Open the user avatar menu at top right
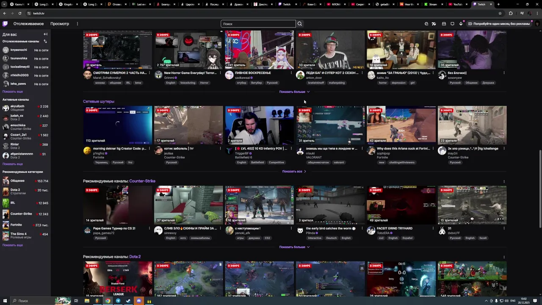The height and width of the screenshot is (305, 542). pos(537,24)
